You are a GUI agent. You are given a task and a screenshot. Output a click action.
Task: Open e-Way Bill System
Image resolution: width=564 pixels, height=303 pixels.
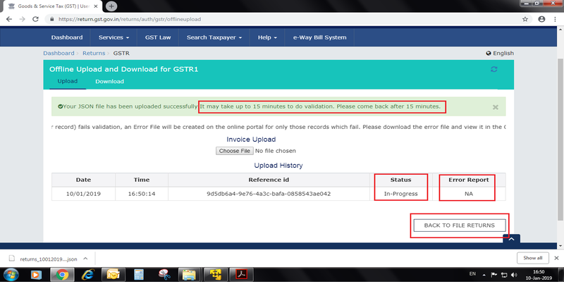point(320,37)
